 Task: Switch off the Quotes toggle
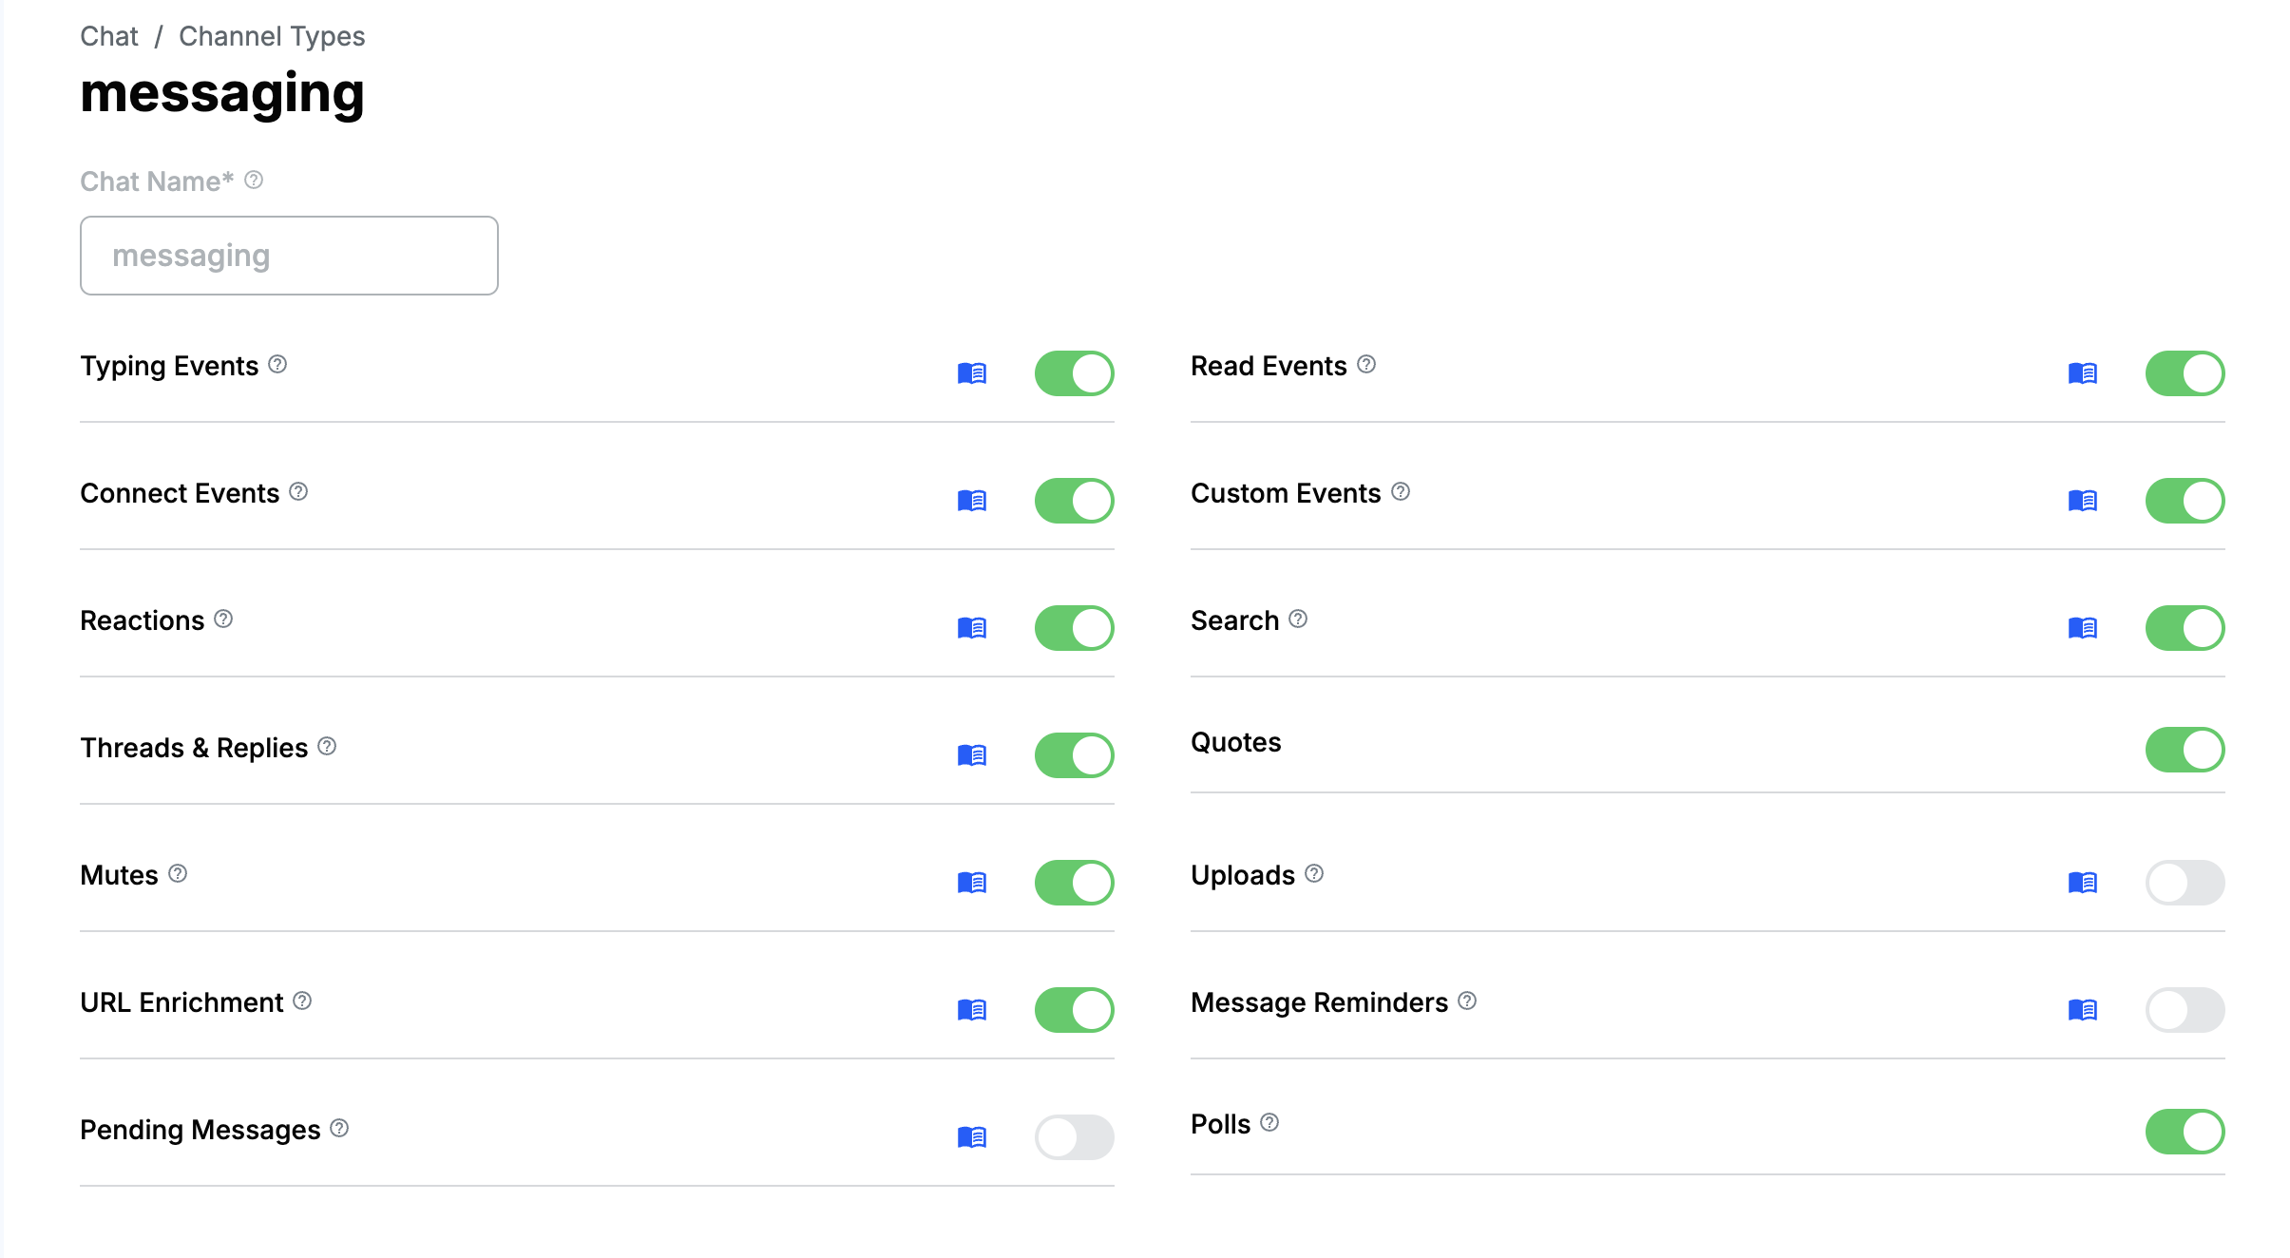coord(2185,750)
